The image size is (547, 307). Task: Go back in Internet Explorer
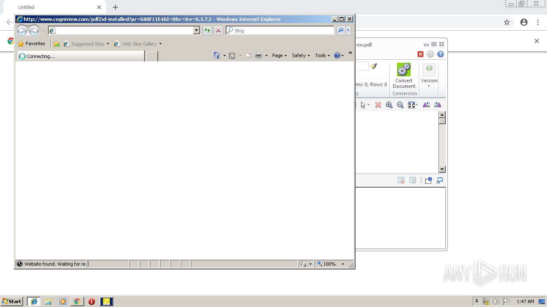(22, 30)
